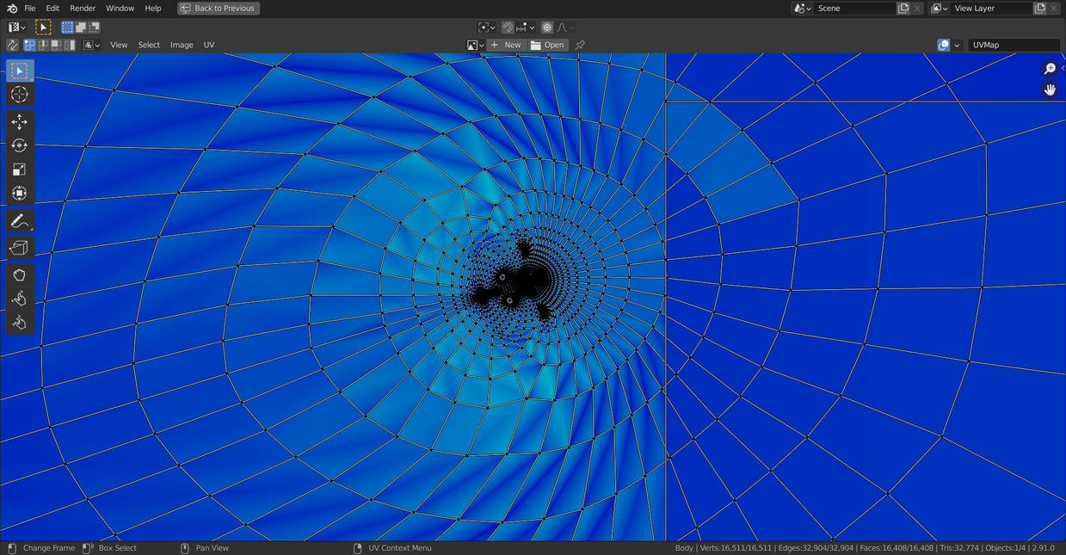The width and height of the screenshot is (1066, 555).
Task: Toggle snapping magnet
Action: pos(508,28)
